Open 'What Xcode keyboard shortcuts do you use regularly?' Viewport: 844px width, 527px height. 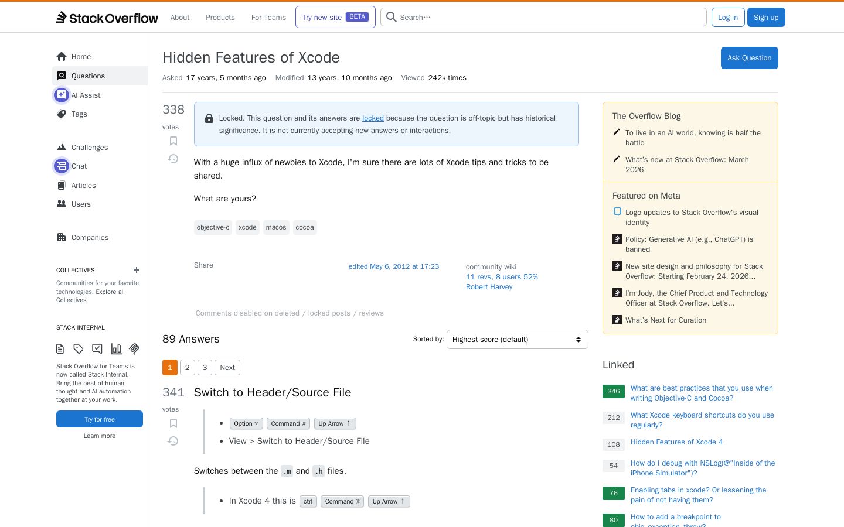[x=702, y=420]
